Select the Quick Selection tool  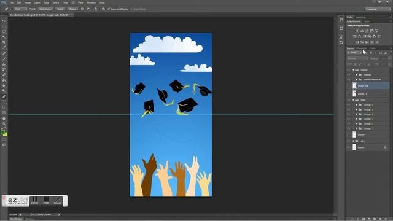point(4,37)
